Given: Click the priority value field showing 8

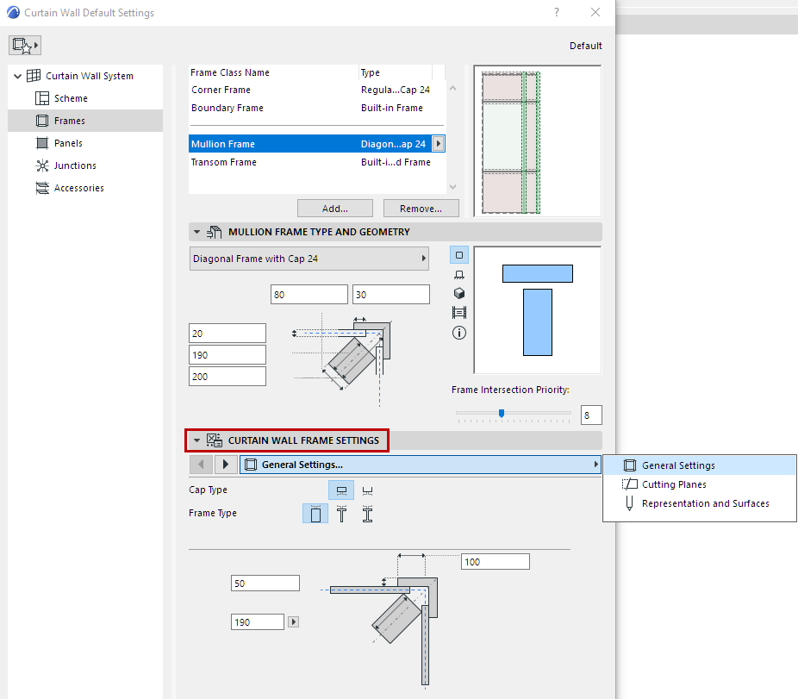Looking at the screenshot, I should (591, 415).
